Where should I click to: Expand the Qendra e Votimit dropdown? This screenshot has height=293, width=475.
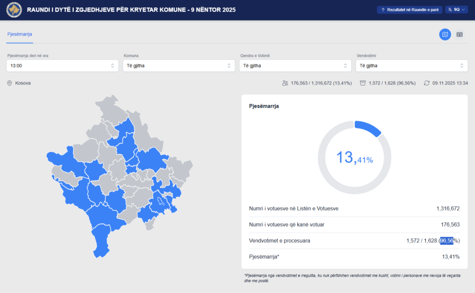click(x=295, y=65)
